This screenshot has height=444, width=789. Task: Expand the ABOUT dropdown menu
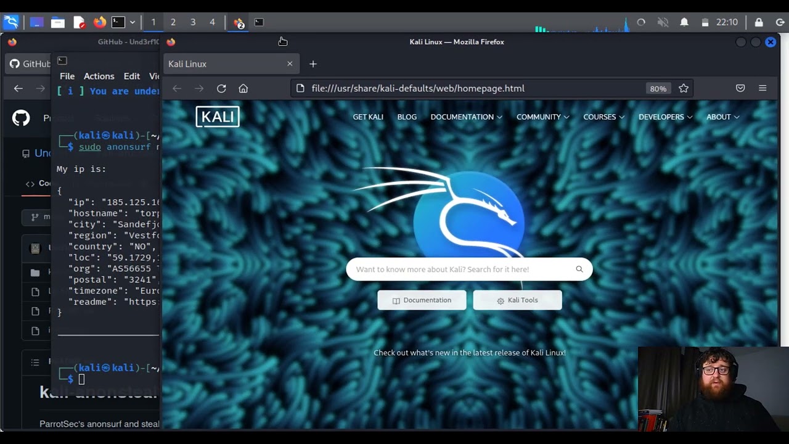click(722, 117)
